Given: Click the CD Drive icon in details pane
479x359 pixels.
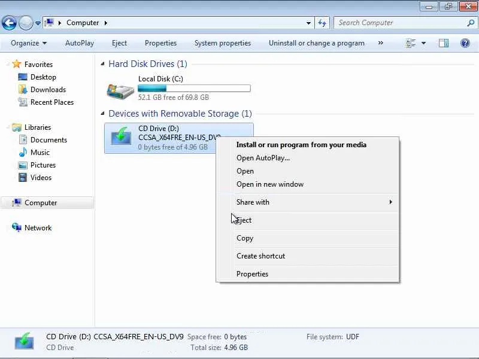Looking at the screenshot, I should (x=24, y=341).
